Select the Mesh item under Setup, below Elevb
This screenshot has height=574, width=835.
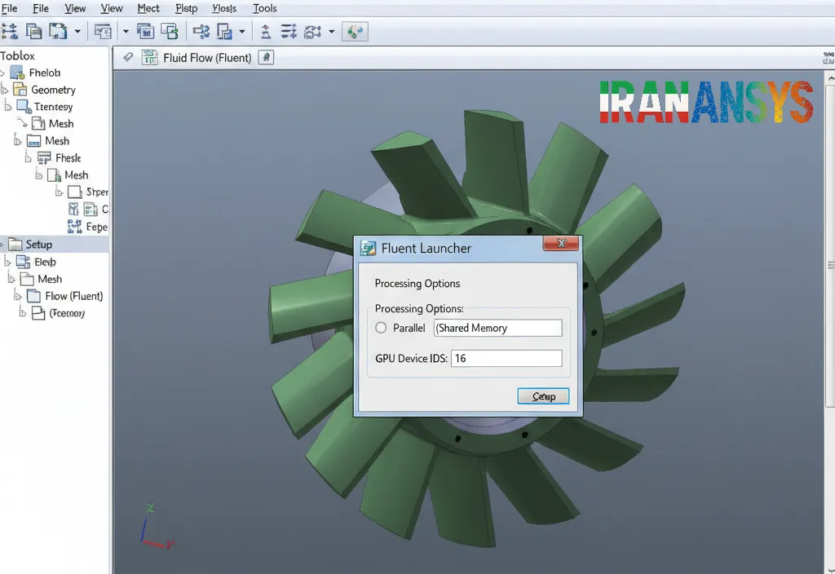pyautogui.click(x=50, y=279)
